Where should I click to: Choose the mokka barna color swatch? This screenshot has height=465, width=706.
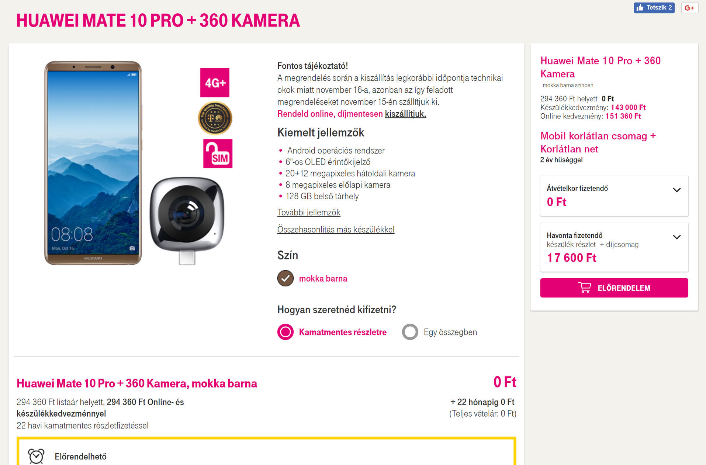coord(285,278)
